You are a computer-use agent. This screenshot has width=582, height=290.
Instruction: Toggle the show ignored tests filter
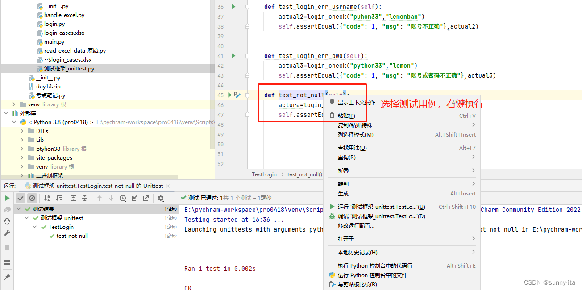tap(31, 198)
